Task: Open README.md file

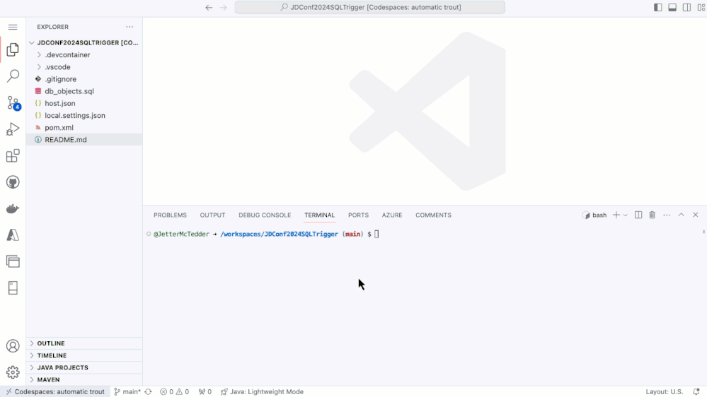Action: [x=84, y=140]
